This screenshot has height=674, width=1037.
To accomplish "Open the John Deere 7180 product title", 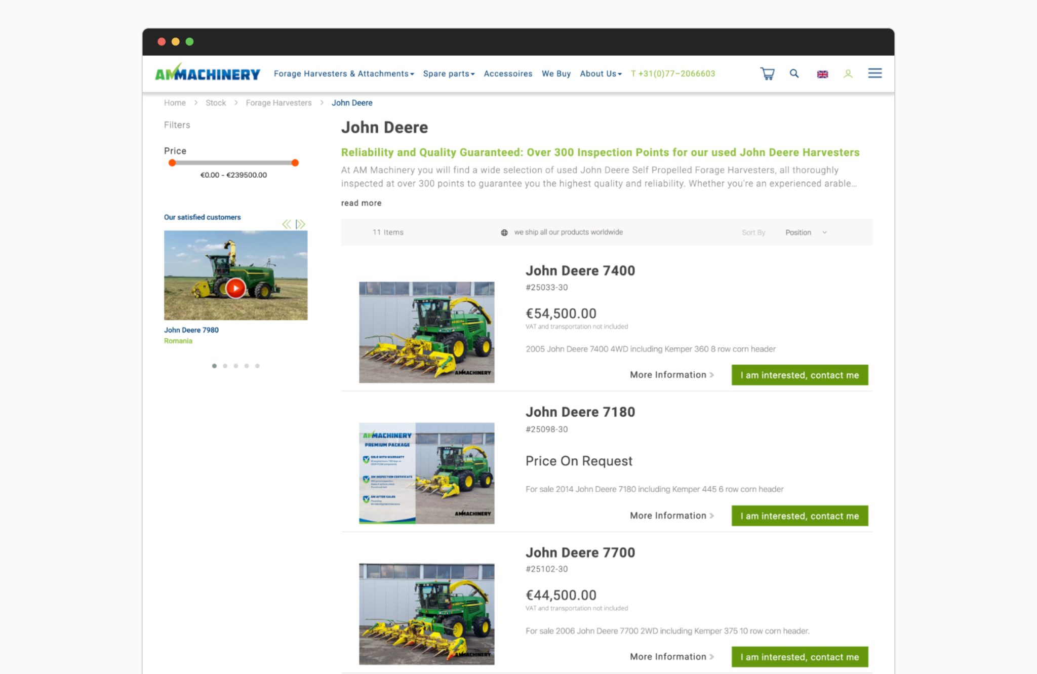I will point(580,412).
